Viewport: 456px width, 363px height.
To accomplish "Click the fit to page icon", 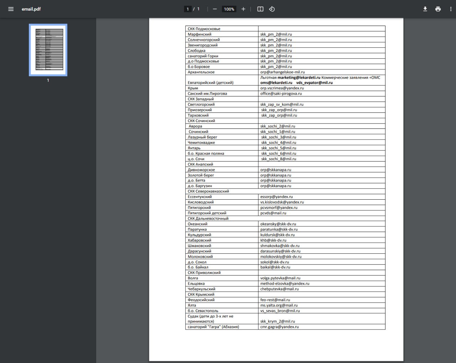I will pyautogui.click(x=260, y=9).
